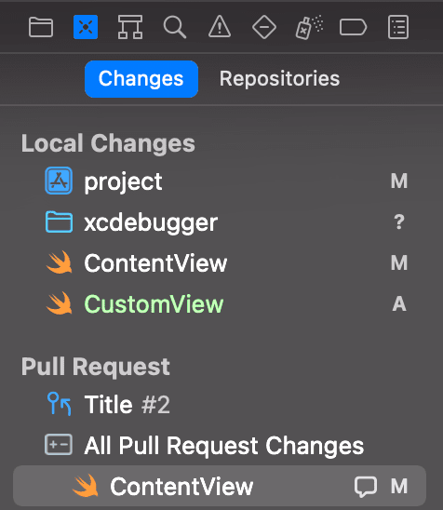Select the added CustomView file
The width and height of the screenshot is (443, 510).
[221, 303]
